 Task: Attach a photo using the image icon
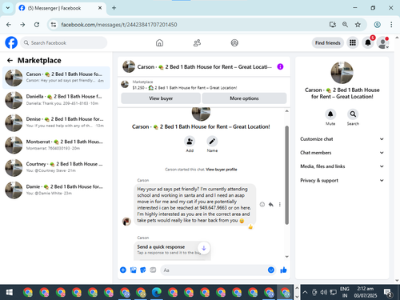[133, 270]
